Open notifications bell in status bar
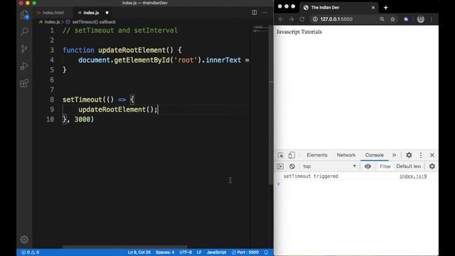This screenshot has height=256, width=455. coord(266,252)
